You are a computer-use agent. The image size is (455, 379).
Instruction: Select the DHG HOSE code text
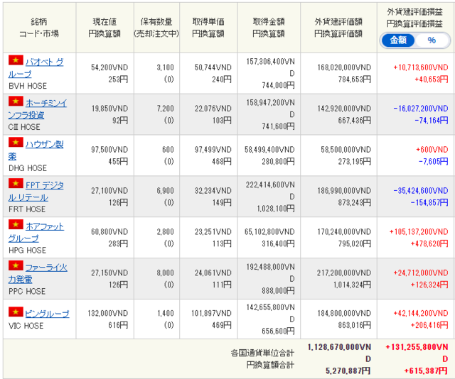[x=28, y=168]
